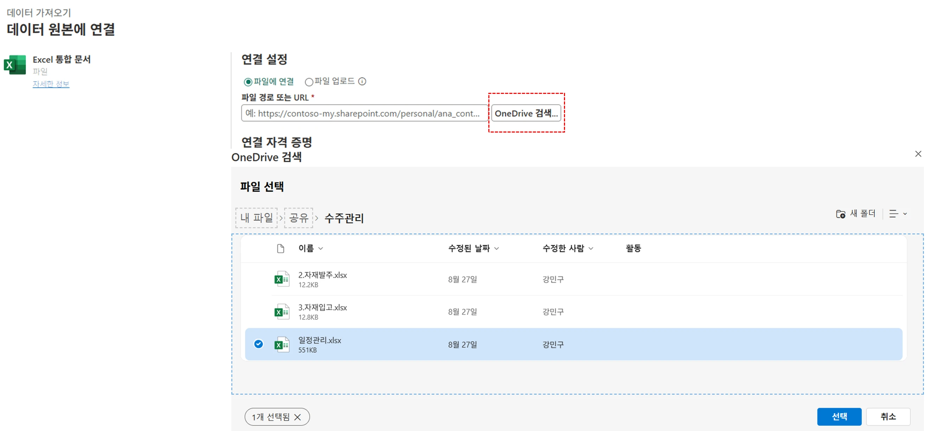Click the blue 선택 button
This screenshot has width=931, height=431.
839,417
